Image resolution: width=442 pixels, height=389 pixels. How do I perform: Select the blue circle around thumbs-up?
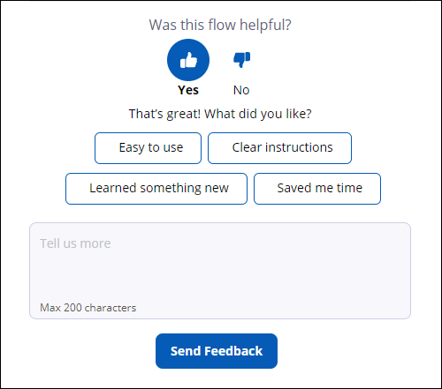188,60
